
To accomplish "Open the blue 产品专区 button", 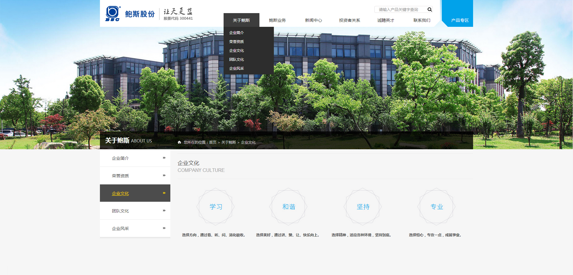I will tap(460, 20).
